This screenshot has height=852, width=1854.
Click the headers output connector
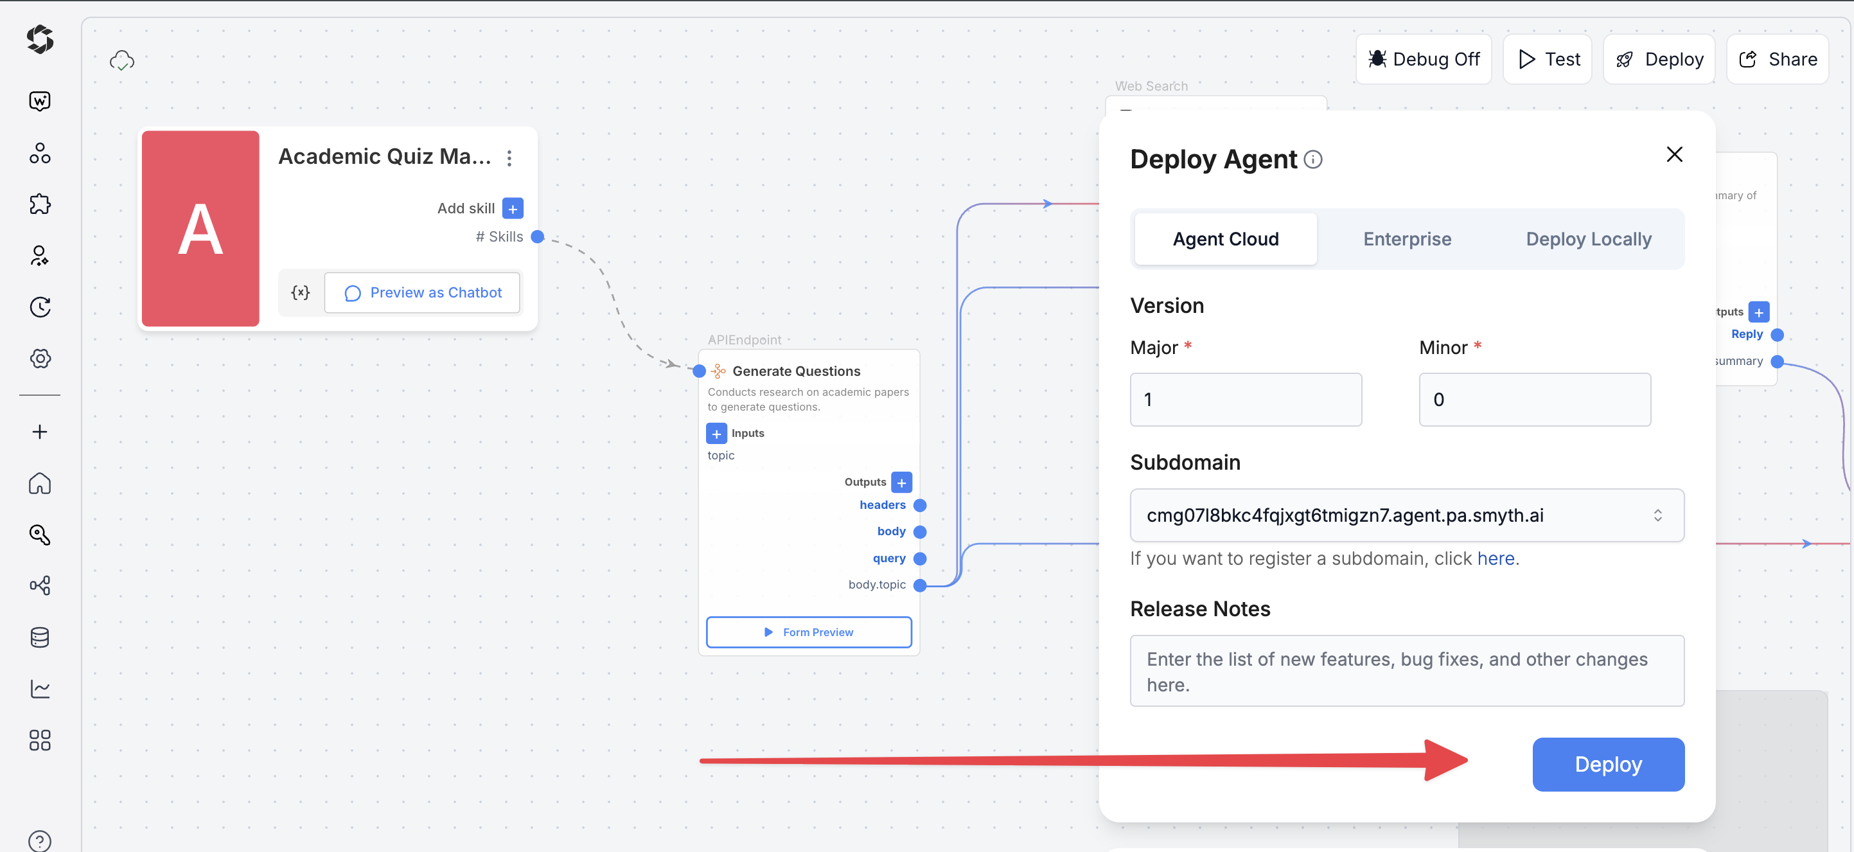click(920, 506)
